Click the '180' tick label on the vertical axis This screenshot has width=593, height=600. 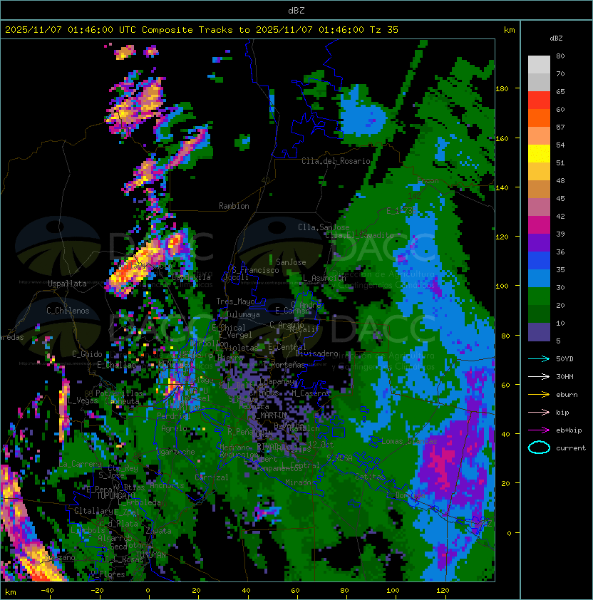(502, 89)
